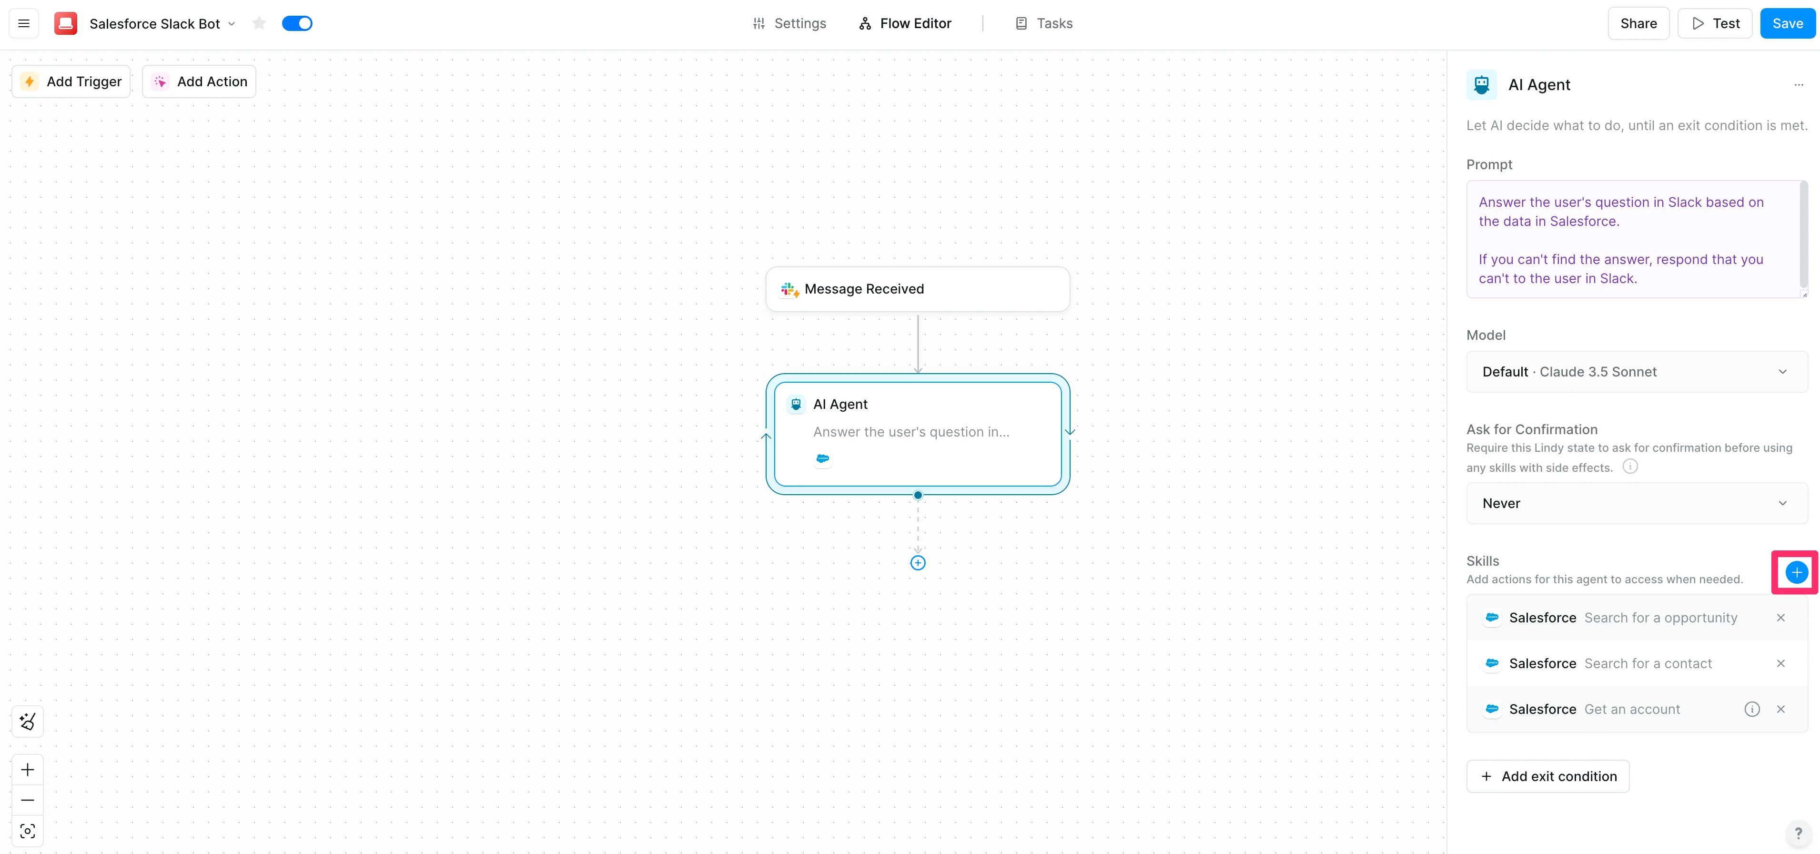Switch to the Settings tab
1820x854 pixels.
789,23
